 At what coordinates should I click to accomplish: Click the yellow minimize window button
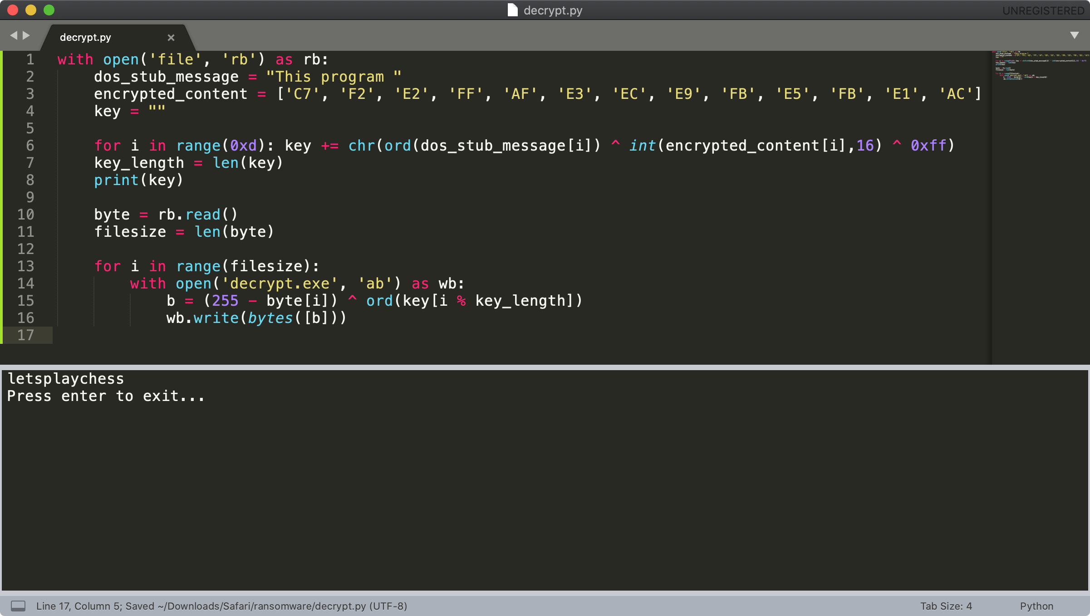pyautogui.click(x=31, y=10)
